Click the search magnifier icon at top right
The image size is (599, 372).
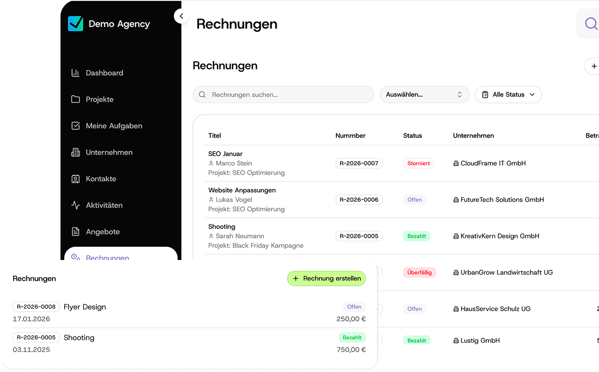pyautogui.click(x=590, y=24)
